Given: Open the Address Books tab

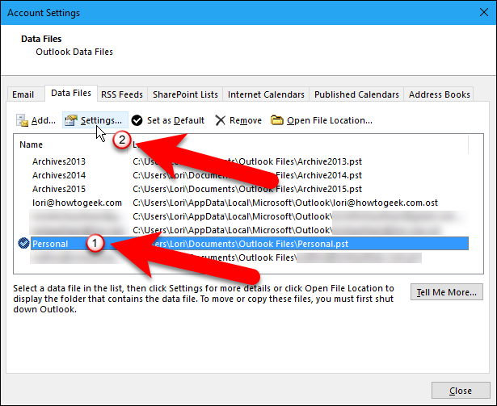Looking at the screenshot, I should (439, 94).
